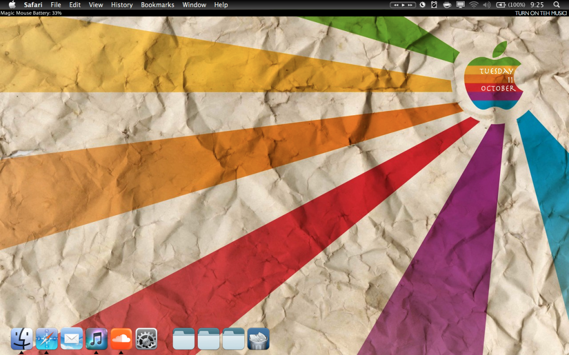Open the Help menu

[221, 4]
